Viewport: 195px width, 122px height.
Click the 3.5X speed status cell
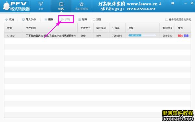(11, 36)
